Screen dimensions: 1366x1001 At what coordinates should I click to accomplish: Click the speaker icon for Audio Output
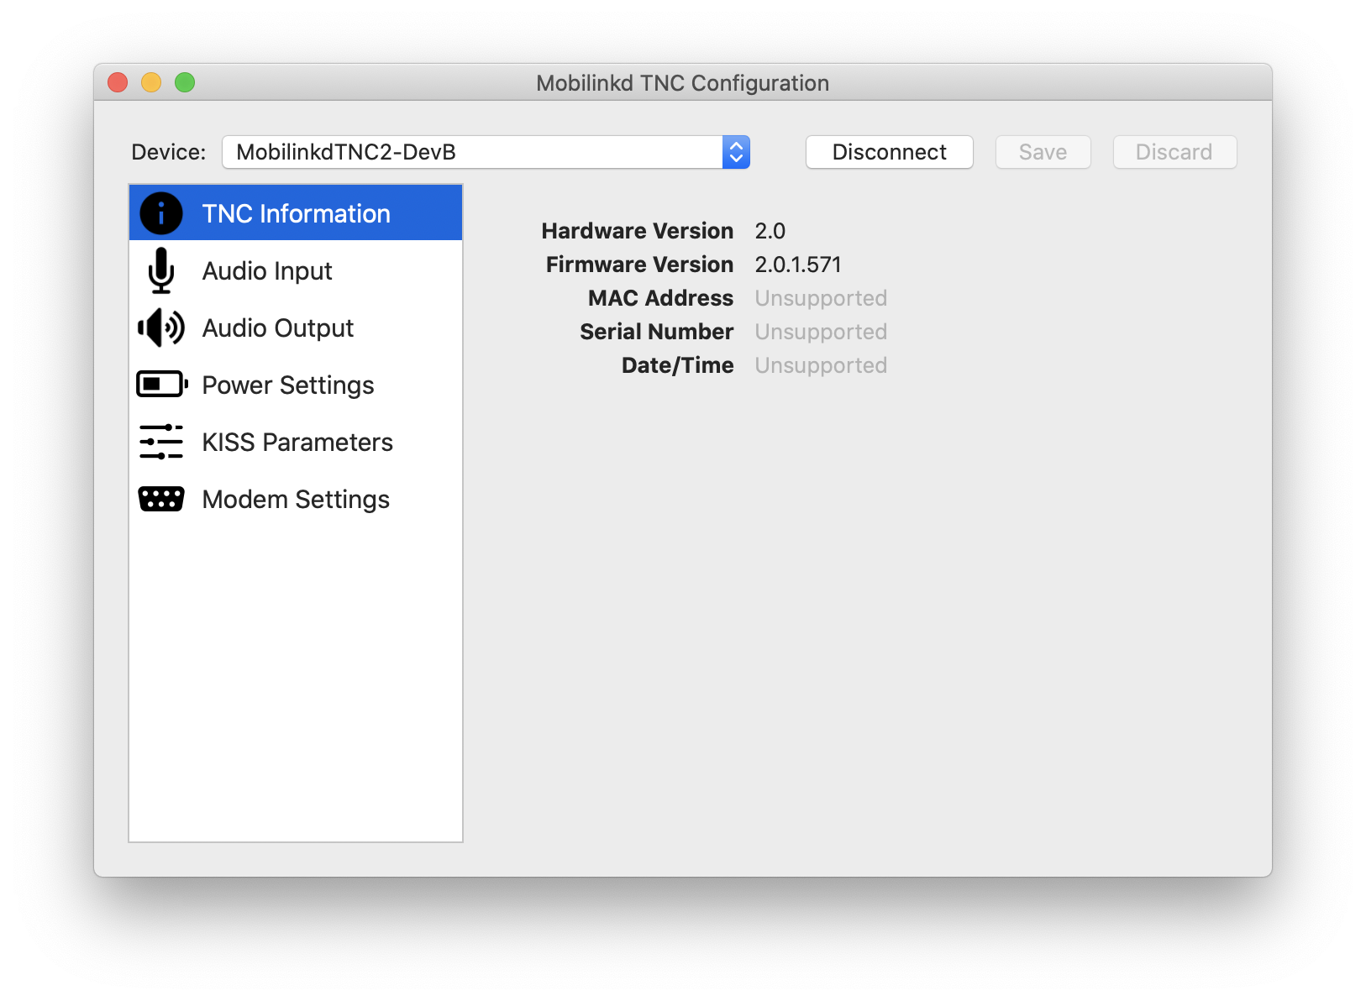pyautogui.click(x=160, y=328)
